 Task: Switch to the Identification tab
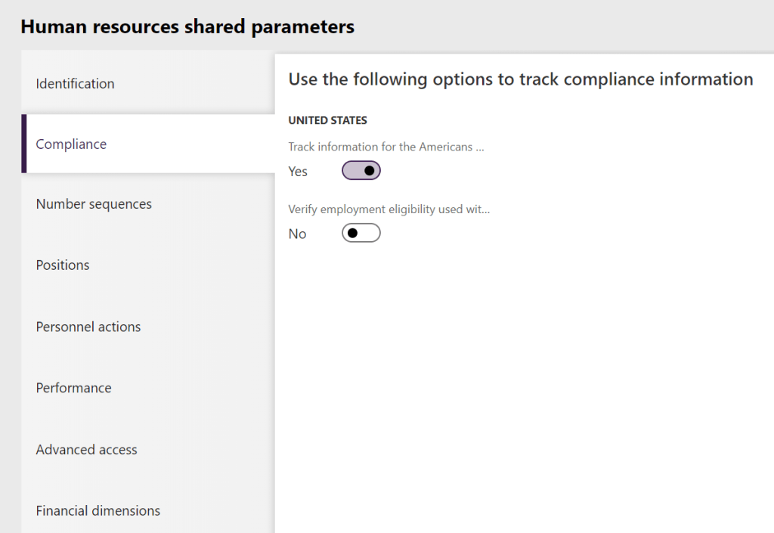coord(75,83)
